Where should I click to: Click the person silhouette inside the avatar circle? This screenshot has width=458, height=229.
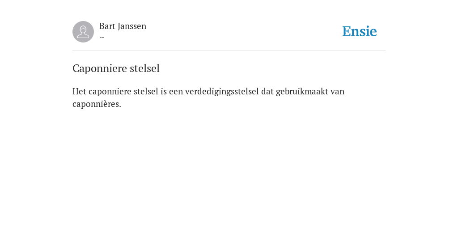(x=83, y=32)
